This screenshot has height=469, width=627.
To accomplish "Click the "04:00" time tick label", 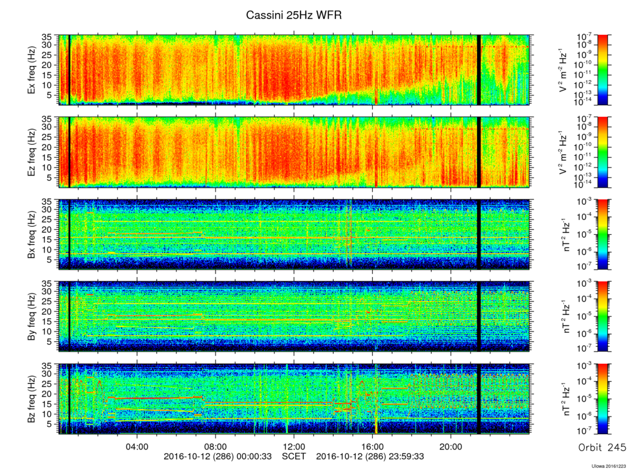I will pos(137,447).
